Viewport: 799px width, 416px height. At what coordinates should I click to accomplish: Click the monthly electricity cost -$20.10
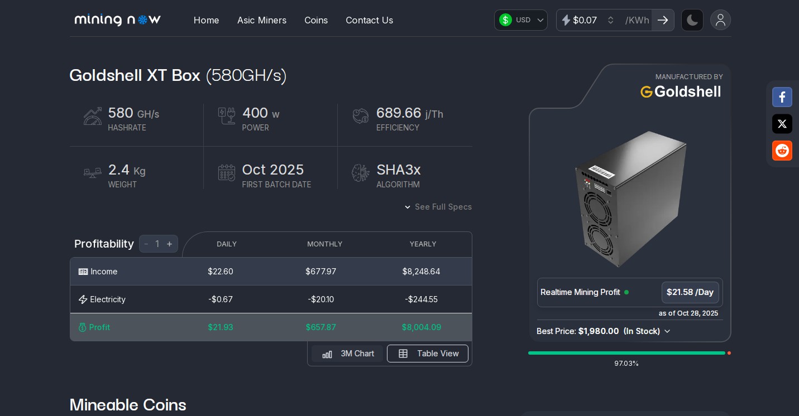[x=321, y=299]
